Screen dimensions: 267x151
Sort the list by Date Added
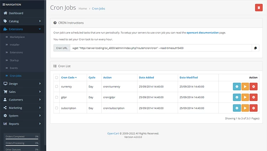(x=146, y=77)
